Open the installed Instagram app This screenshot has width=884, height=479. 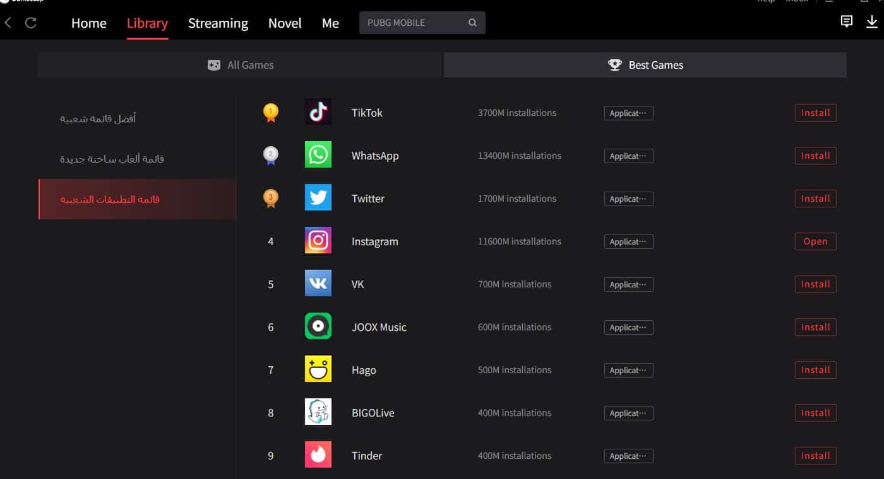coord(815,241)
